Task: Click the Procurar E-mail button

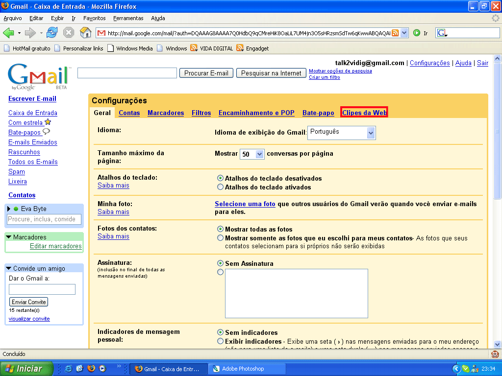Action: 206,73
